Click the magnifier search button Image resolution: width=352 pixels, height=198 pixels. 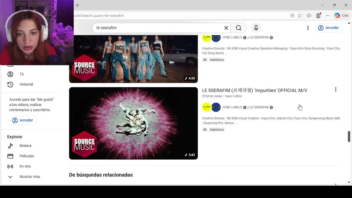[x=238, y=28]
